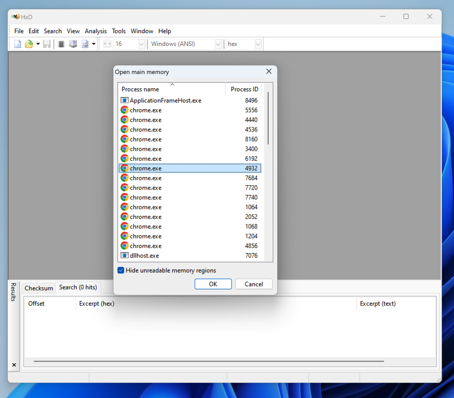
Task: Select chrome.exe with process ID 7720
Action: click(x=190, y=188)
